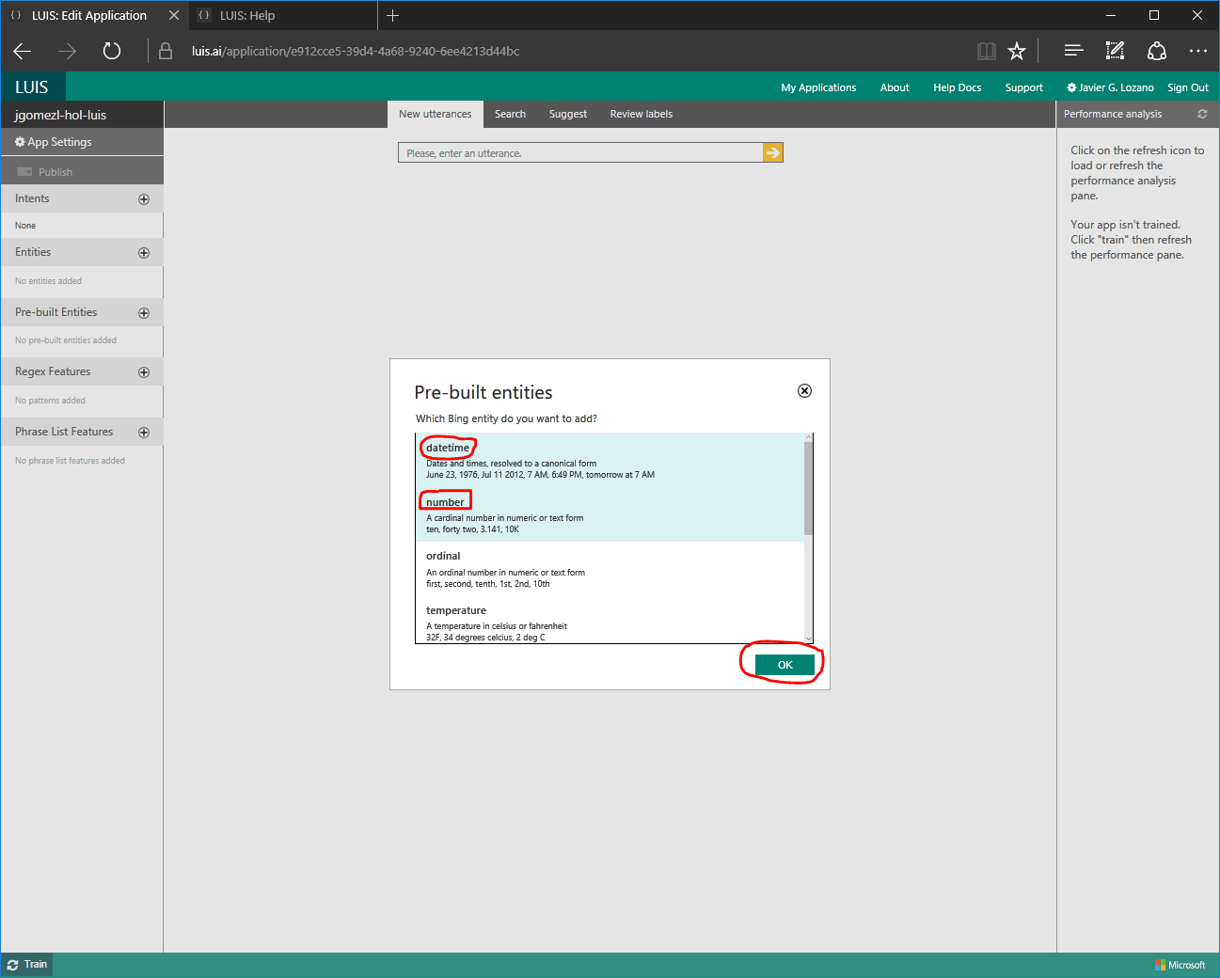Select the None intent

click(x=82, y=226)
